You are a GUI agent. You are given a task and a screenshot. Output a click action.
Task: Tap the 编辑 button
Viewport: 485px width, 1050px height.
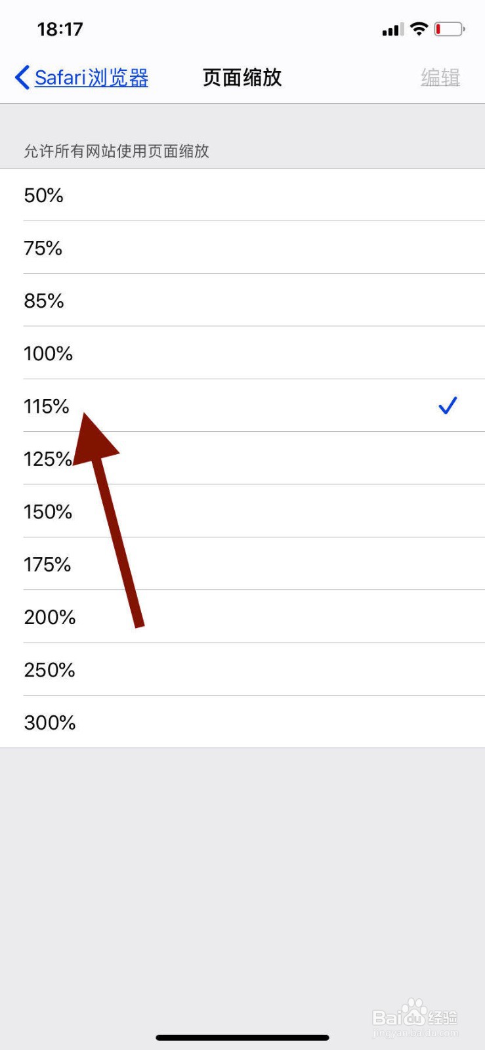tap(440, 77)
